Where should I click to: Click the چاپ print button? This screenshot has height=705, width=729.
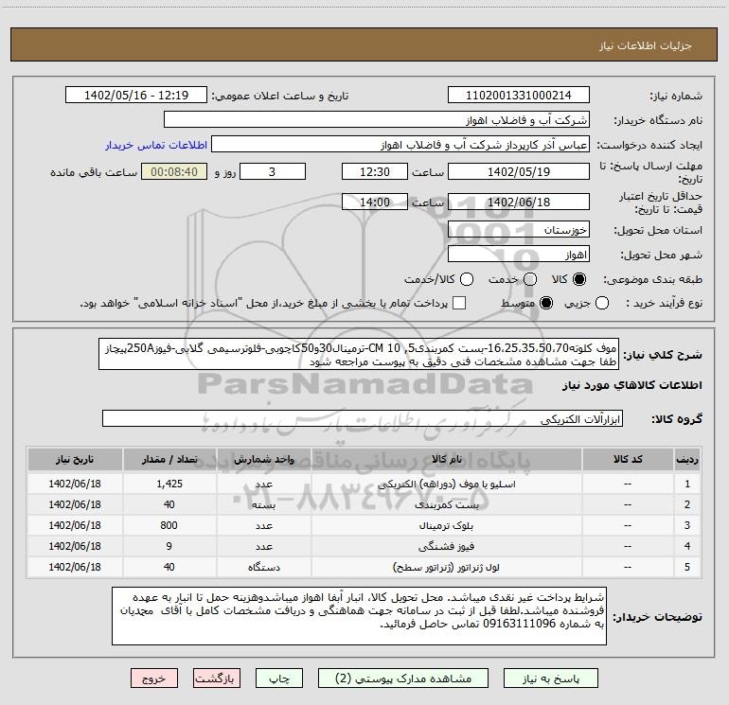279,679
